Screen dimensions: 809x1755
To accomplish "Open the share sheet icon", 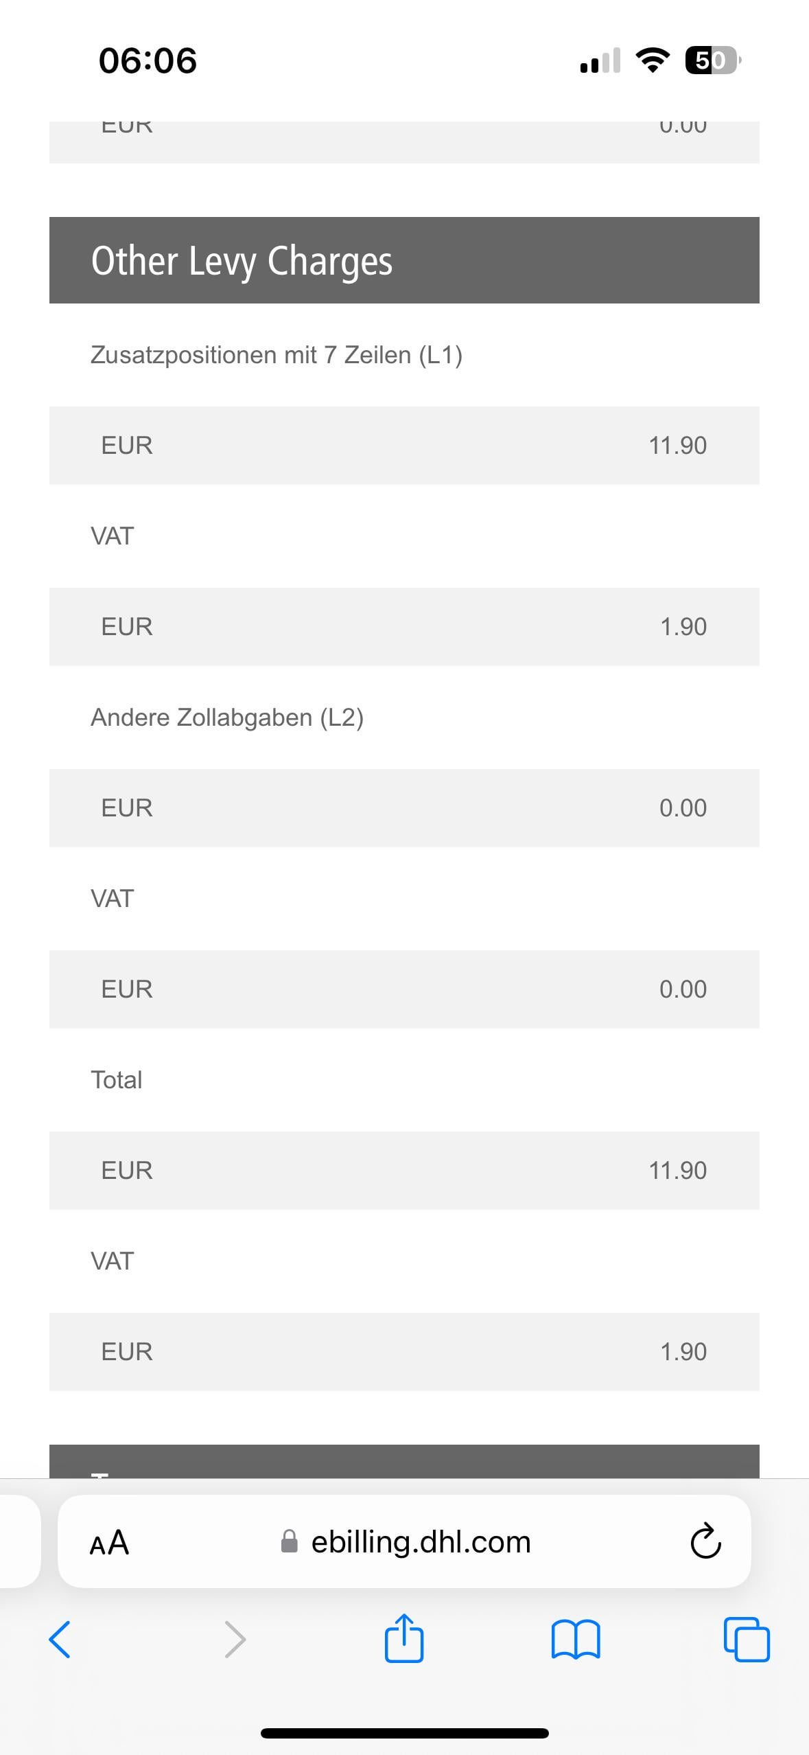I will coord(404,1638).
